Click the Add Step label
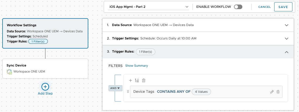The height and width of the screenshot is (112, 299). pos(45,94)
